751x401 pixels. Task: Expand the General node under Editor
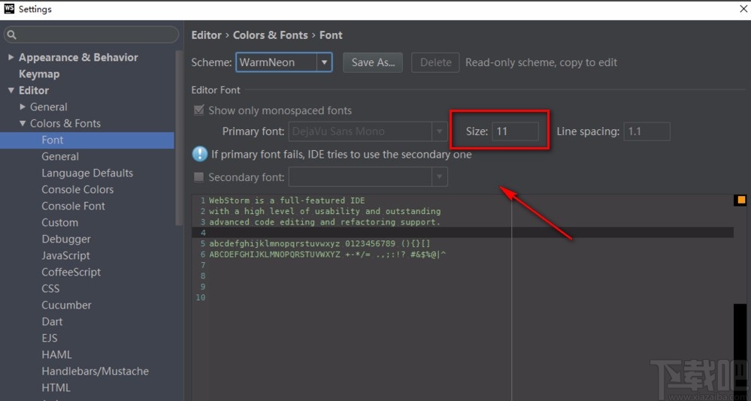22,107
